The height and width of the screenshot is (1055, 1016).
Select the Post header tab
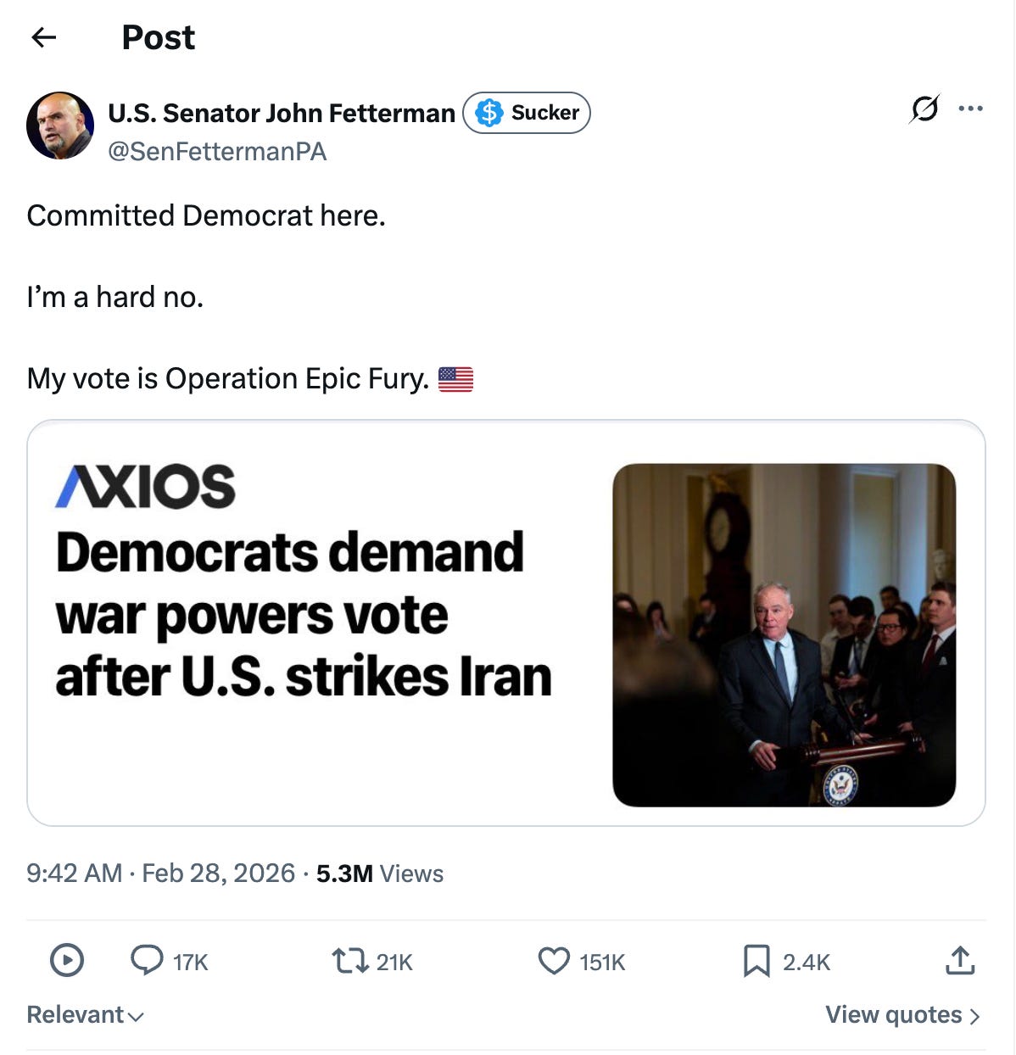click(x=158, y=36)
